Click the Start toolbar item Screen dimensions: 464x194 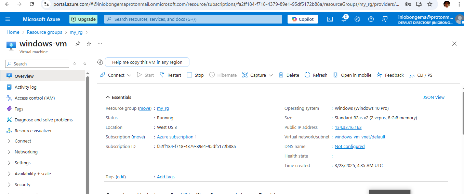(145, 75)
